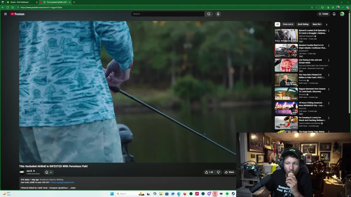Open Massive Cocaine Bust video thumbnail
351x197 pixels.
pos(286,50)
